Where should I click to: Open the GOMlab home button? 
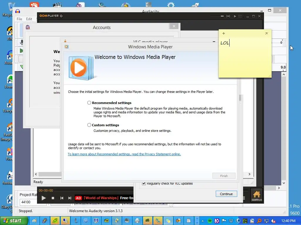pyautogui.click(x=257, y=195)
